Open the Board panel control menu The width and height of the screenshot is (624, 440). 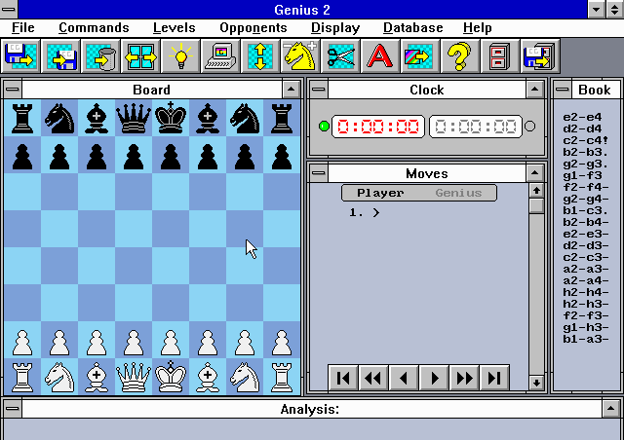(12, 90)
